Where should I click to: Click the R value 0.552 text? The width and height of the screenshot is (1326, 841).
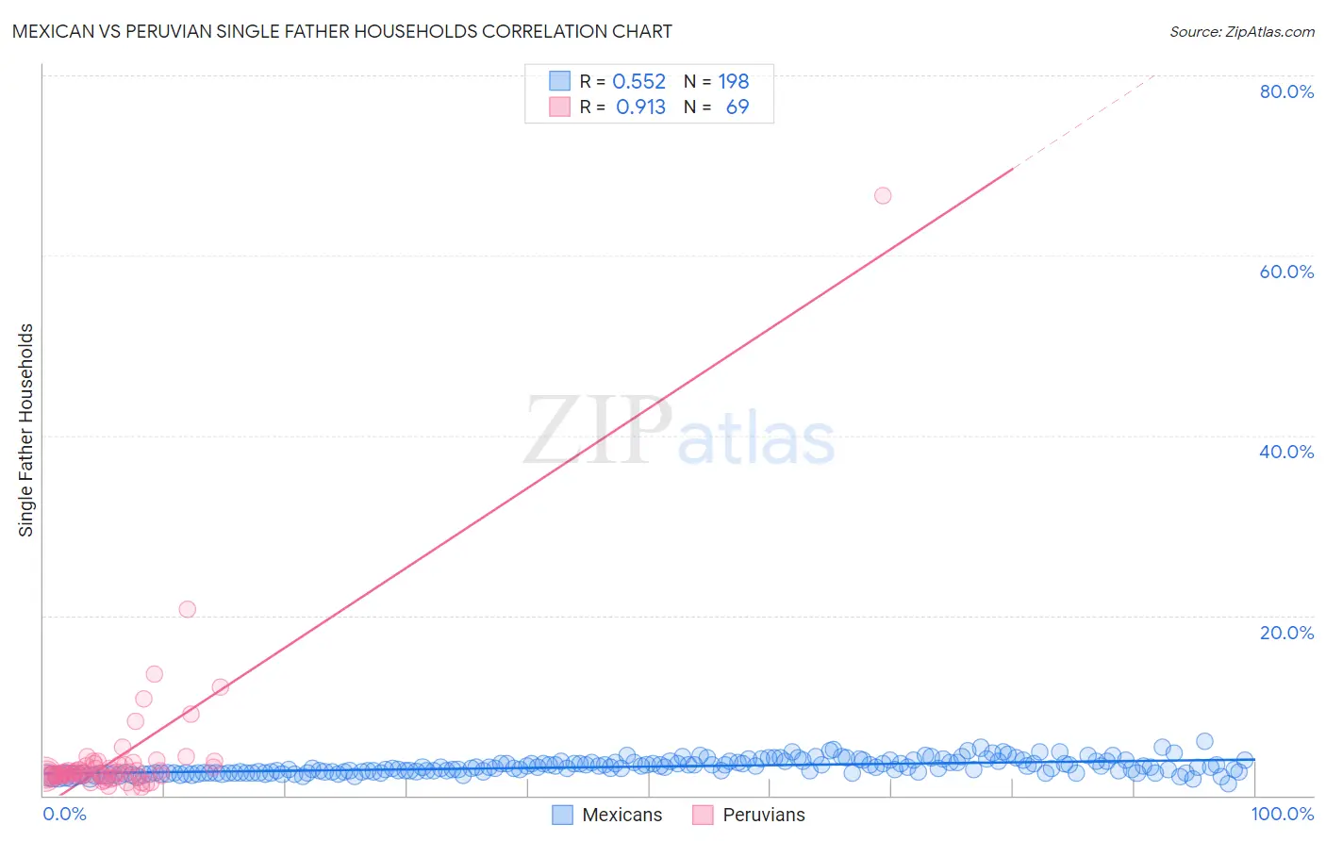click(638, 81)
